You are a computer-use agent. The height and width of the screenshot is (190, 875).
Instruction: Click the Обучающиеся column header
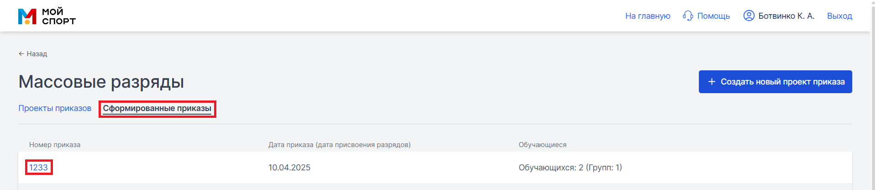point(542,145)
